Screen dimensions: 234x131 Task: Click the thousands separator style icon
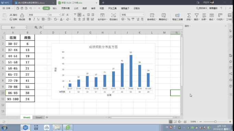(x=133, y=19)
